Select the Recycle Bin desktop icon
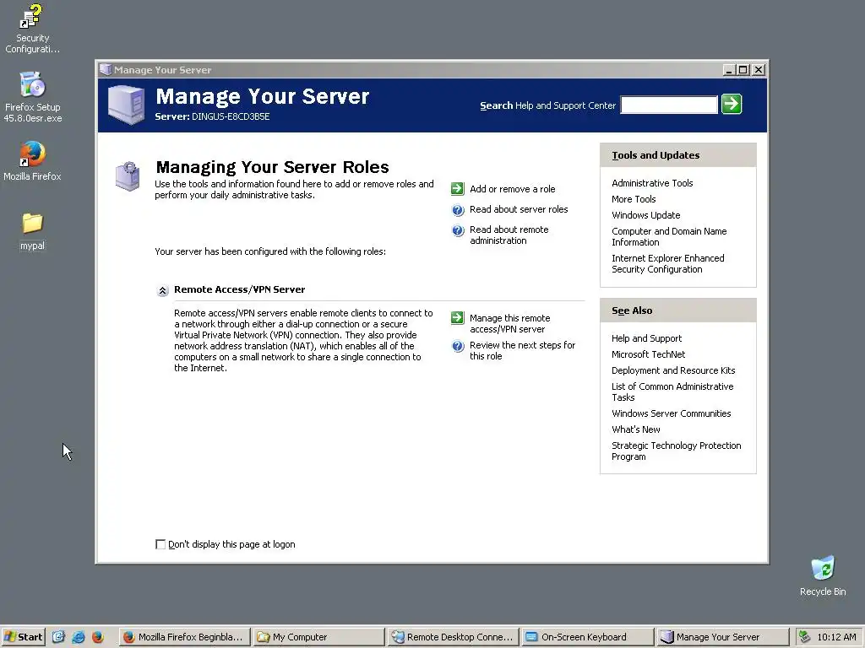 [x=823, y=575]
